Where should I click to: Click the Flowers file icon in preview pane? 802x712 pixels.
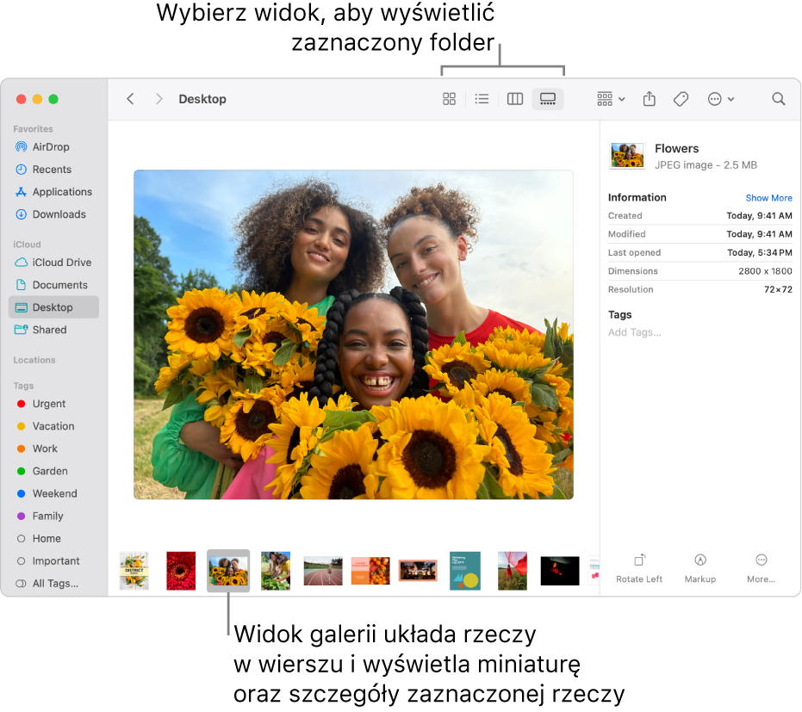pyautogui.click(x=627, y=156)
